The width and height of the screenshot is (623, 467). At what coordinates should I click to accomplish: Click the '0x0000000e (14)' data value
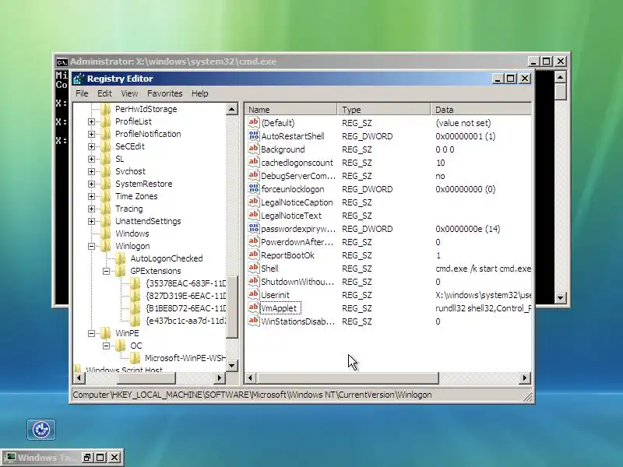tap(468, 229)
